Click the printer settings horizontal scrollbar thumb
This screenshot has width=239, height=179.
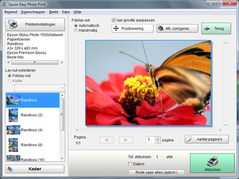[35, 62]
